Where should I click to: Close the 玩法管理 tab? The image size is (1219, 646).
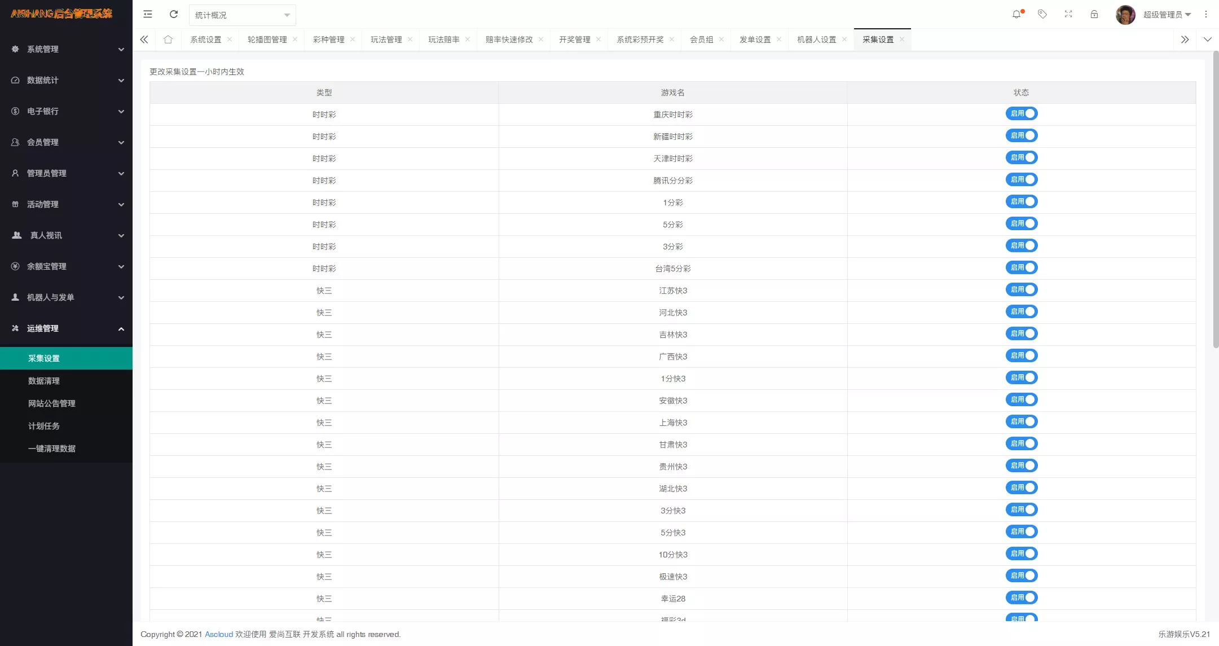coord(410,39)
